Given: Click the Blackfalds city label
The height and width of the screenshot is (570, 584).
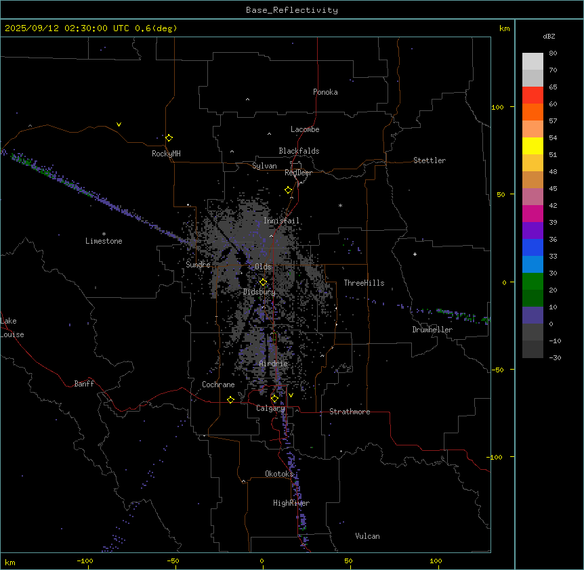Looking at the screenshot, I should [299, 151].
